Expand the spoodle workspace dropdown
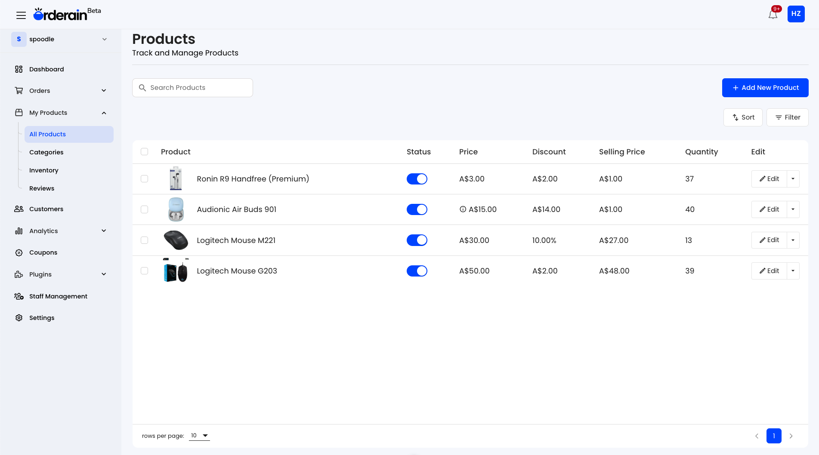 click(104, 39)
